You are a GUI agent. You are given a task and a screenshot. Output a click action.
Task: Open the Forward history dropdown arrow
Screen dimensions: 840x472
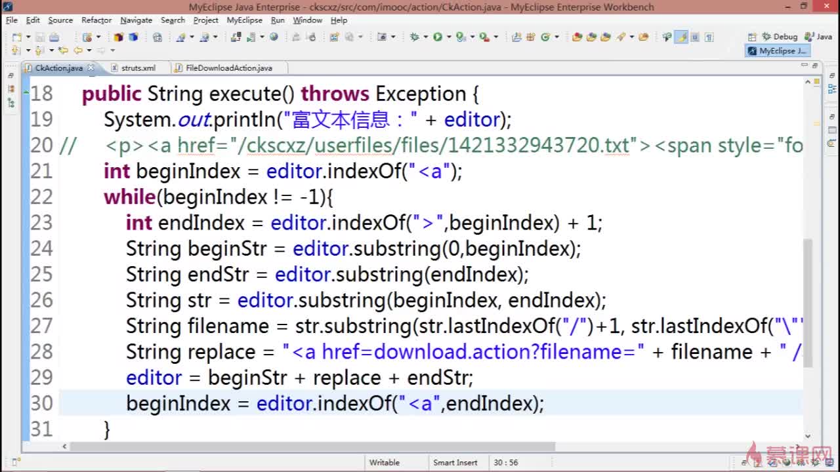pyautogui.click(x=112, y=50)
